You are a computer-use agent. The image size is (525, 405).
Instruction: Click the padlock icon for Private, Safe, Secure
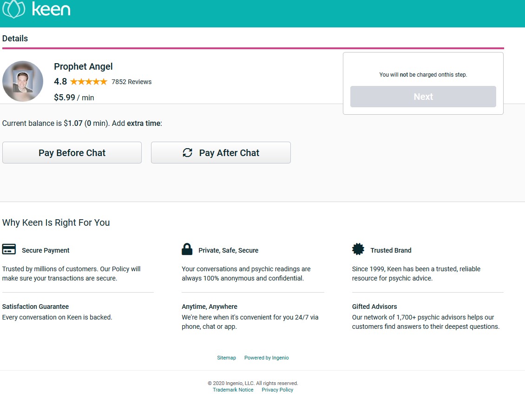[x=187, y=249]
